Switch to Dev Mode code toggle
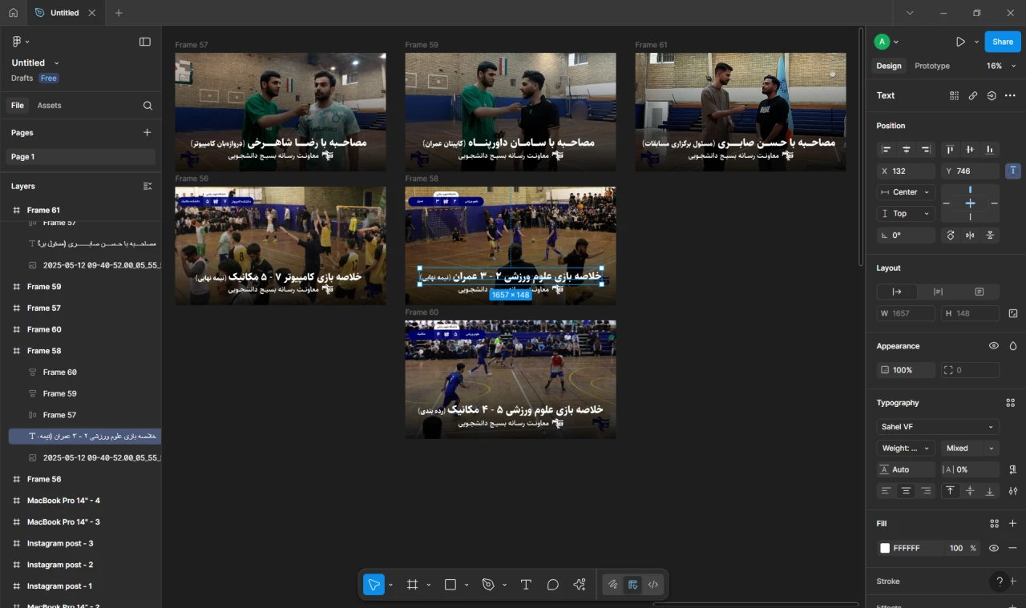1026x608 pixels. (653, 585)
